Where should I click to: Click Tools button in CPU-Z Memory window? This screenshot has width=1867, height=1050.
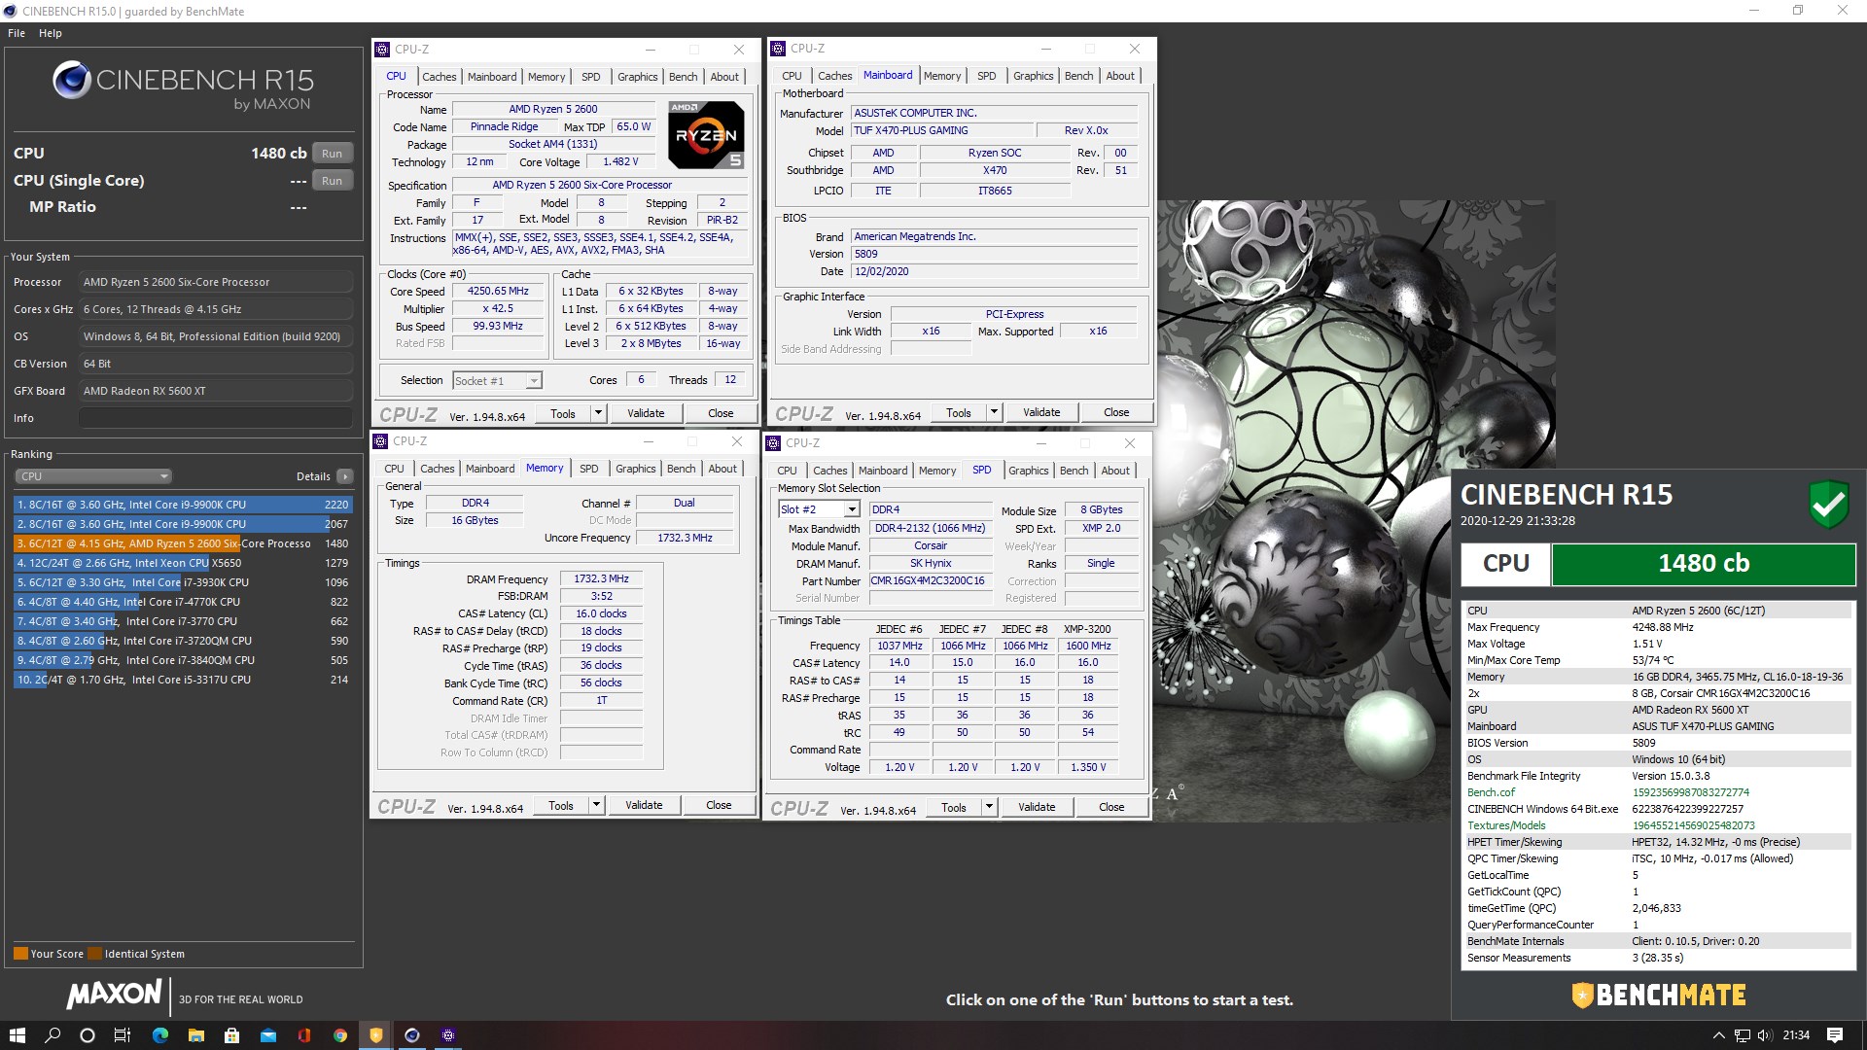tap(561, 805)
